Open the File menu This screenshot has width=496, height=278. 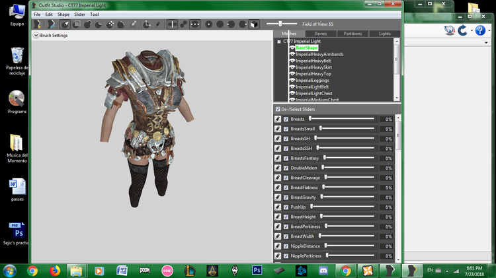tap(37, 15)
